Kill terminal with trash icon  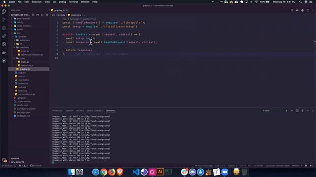tap(303, 111)
